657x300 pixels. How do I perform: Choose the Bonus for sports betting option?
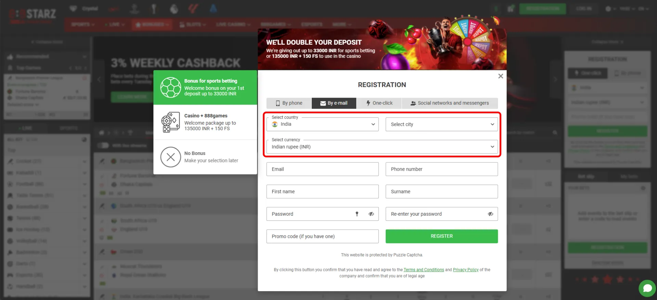pyautogui.click(x=205, y=87)
